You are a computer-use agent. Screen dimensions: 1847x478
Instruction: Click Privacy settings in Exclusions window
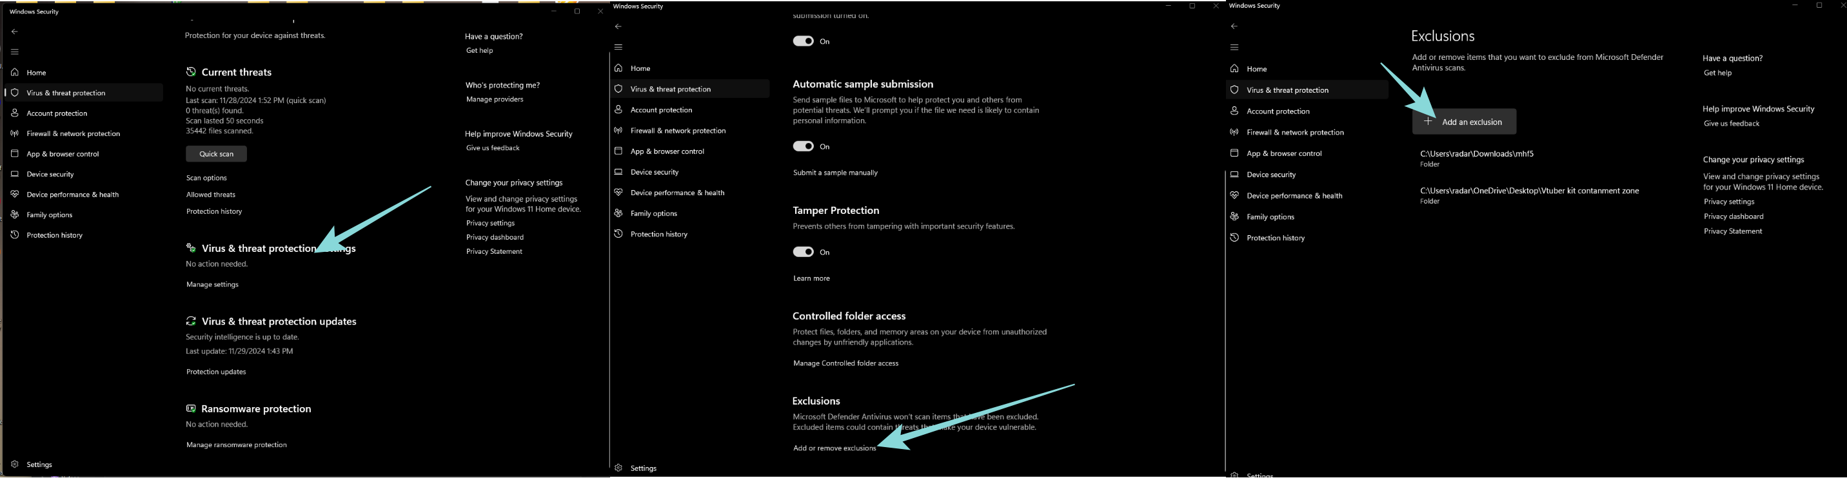tap(1730, 202)
